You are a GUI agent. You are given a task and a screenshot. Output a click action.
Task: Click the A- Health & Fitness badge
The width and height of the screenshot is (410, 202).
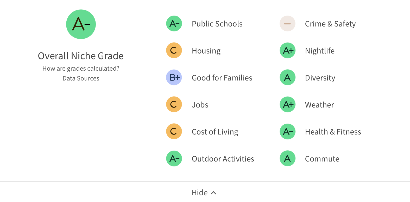pyautogui.click(x=288, y=131)
